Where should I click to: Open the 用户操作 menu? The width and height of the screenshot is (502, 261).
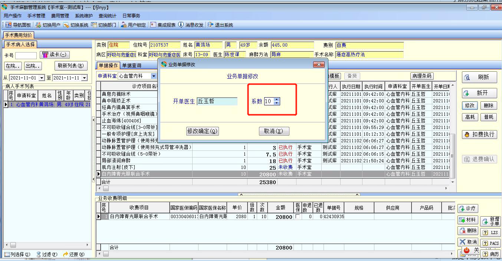13,16
